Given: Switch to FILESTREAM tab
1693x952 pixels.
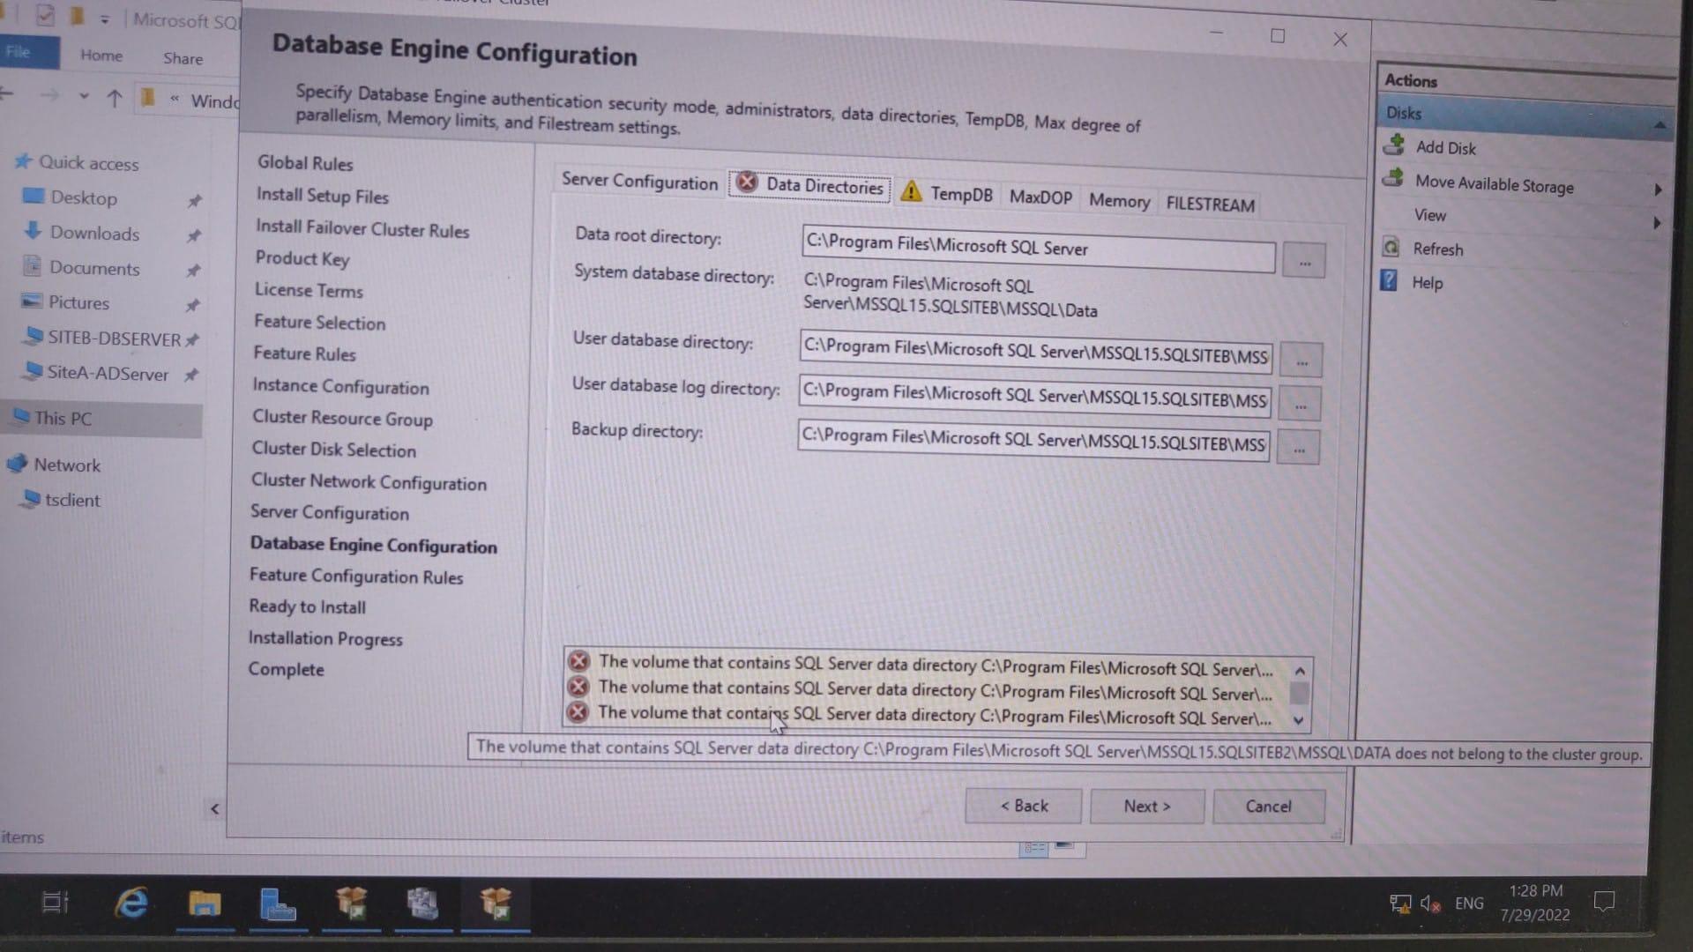Looking at the screenshot, I should coord(1210,205).
